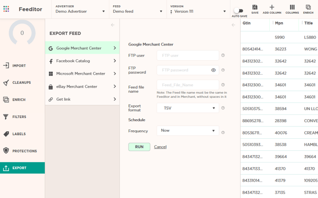Click the circular counter showing 0

22,32
